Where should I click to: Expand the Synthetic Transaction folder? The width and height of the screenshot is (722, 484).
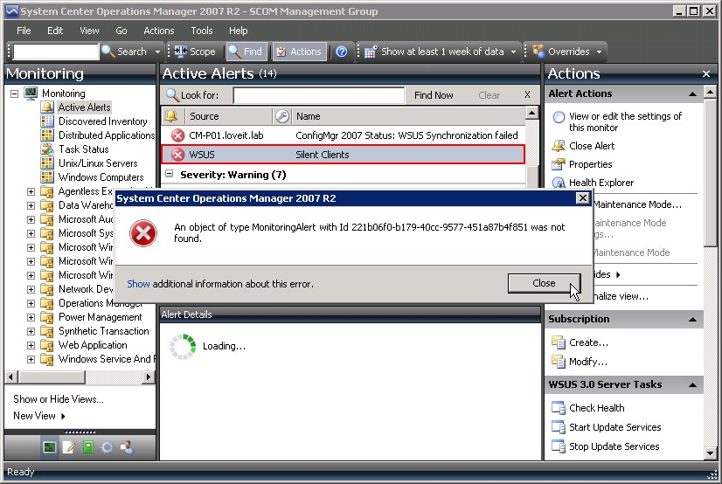31,331
